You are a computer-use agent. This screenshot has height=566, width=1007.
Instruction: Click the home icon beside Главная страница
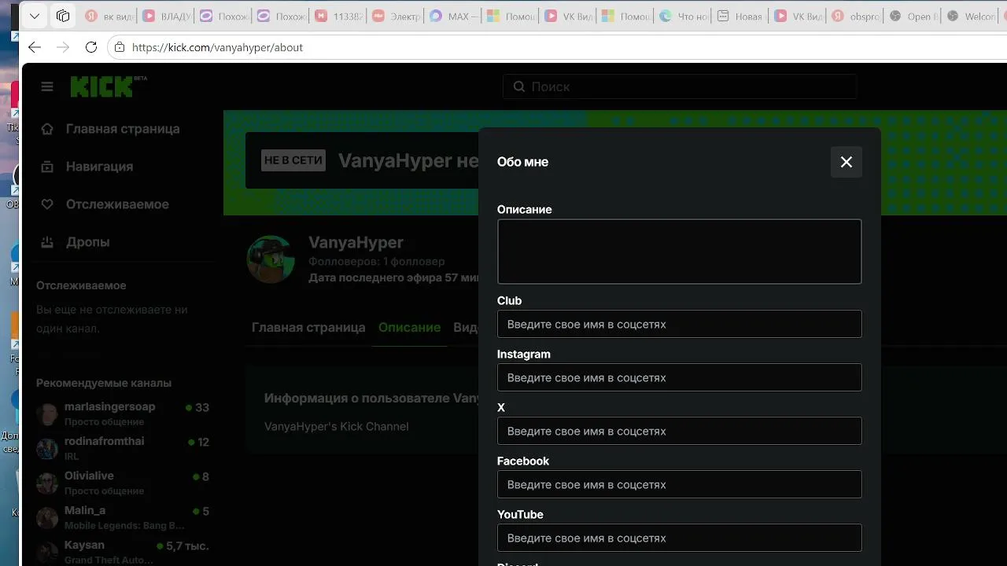click(47, 129)
